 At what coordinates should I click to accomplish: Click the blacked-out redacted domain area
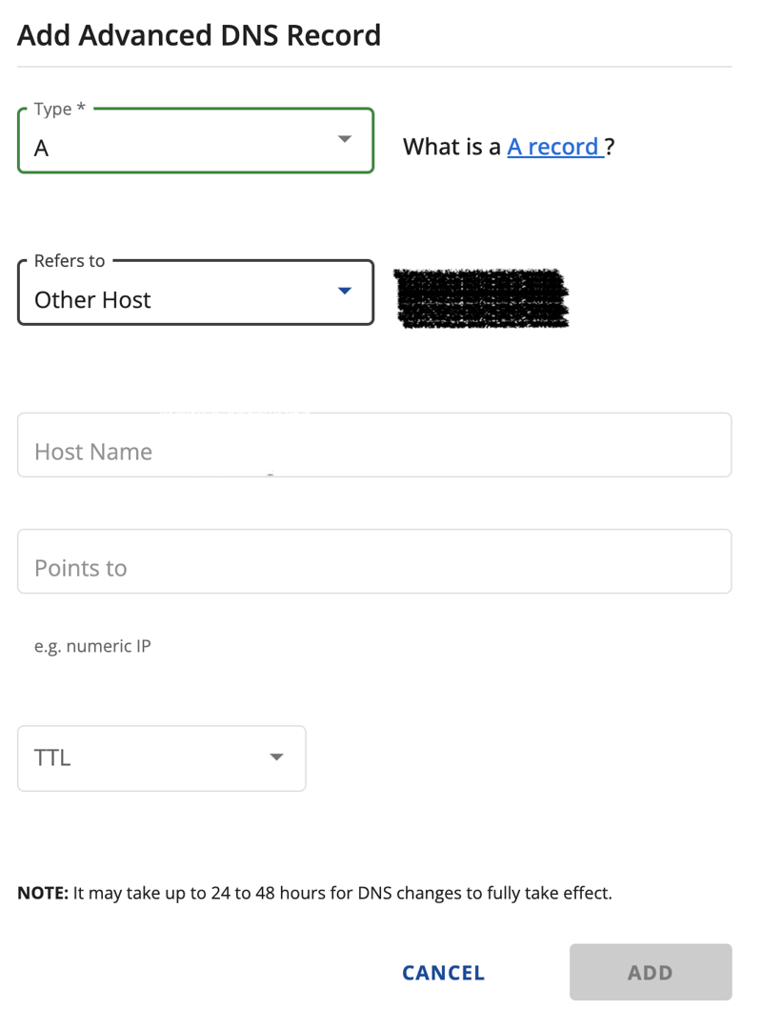tap(481, 298)
